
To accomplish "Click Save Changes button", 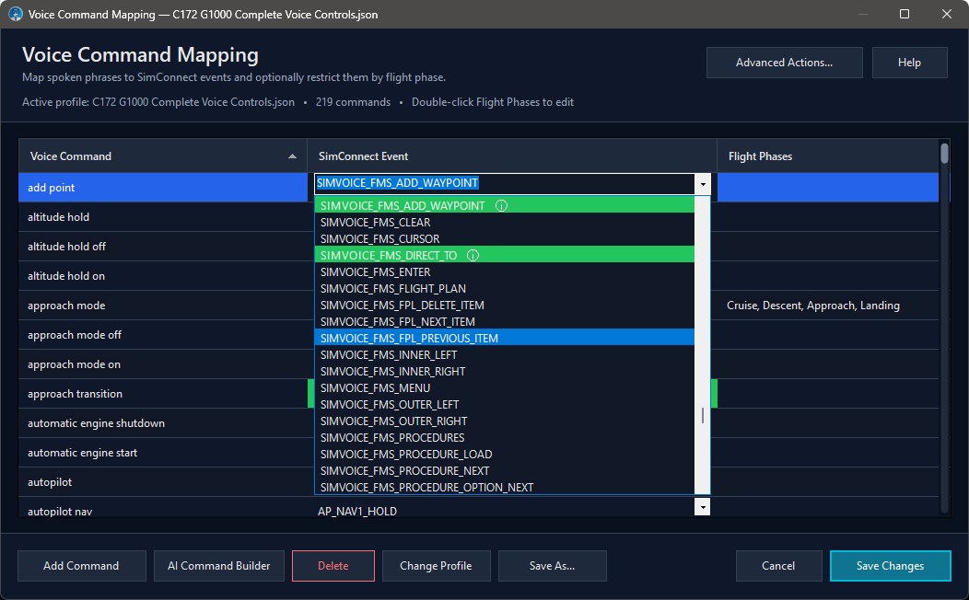I will (x=890, y=566).
